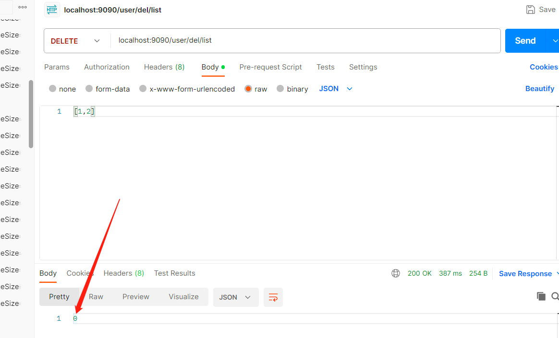The height and width of the screenshot is (338, 559).
Task: Select the form-data radio option
Action: click(x=108, y=89)
